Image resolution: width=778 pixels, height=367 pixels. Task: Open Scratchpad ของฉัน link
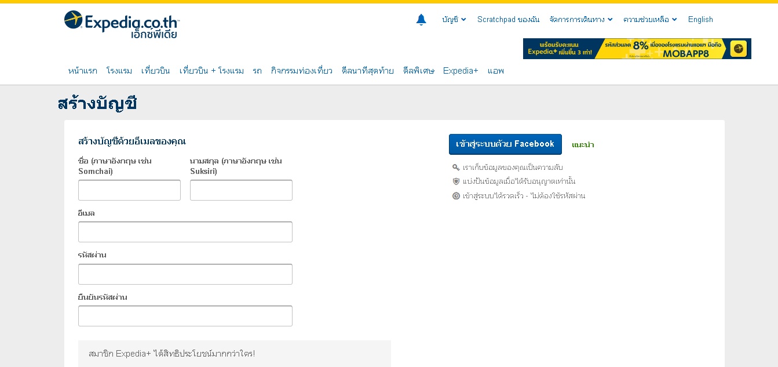point(508,20)
